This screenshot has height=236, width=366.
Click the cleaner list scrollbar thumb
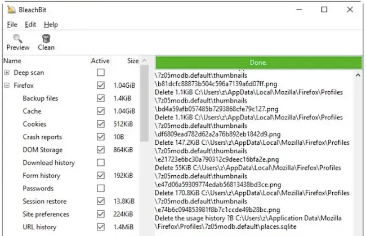(x=145, y=103)
